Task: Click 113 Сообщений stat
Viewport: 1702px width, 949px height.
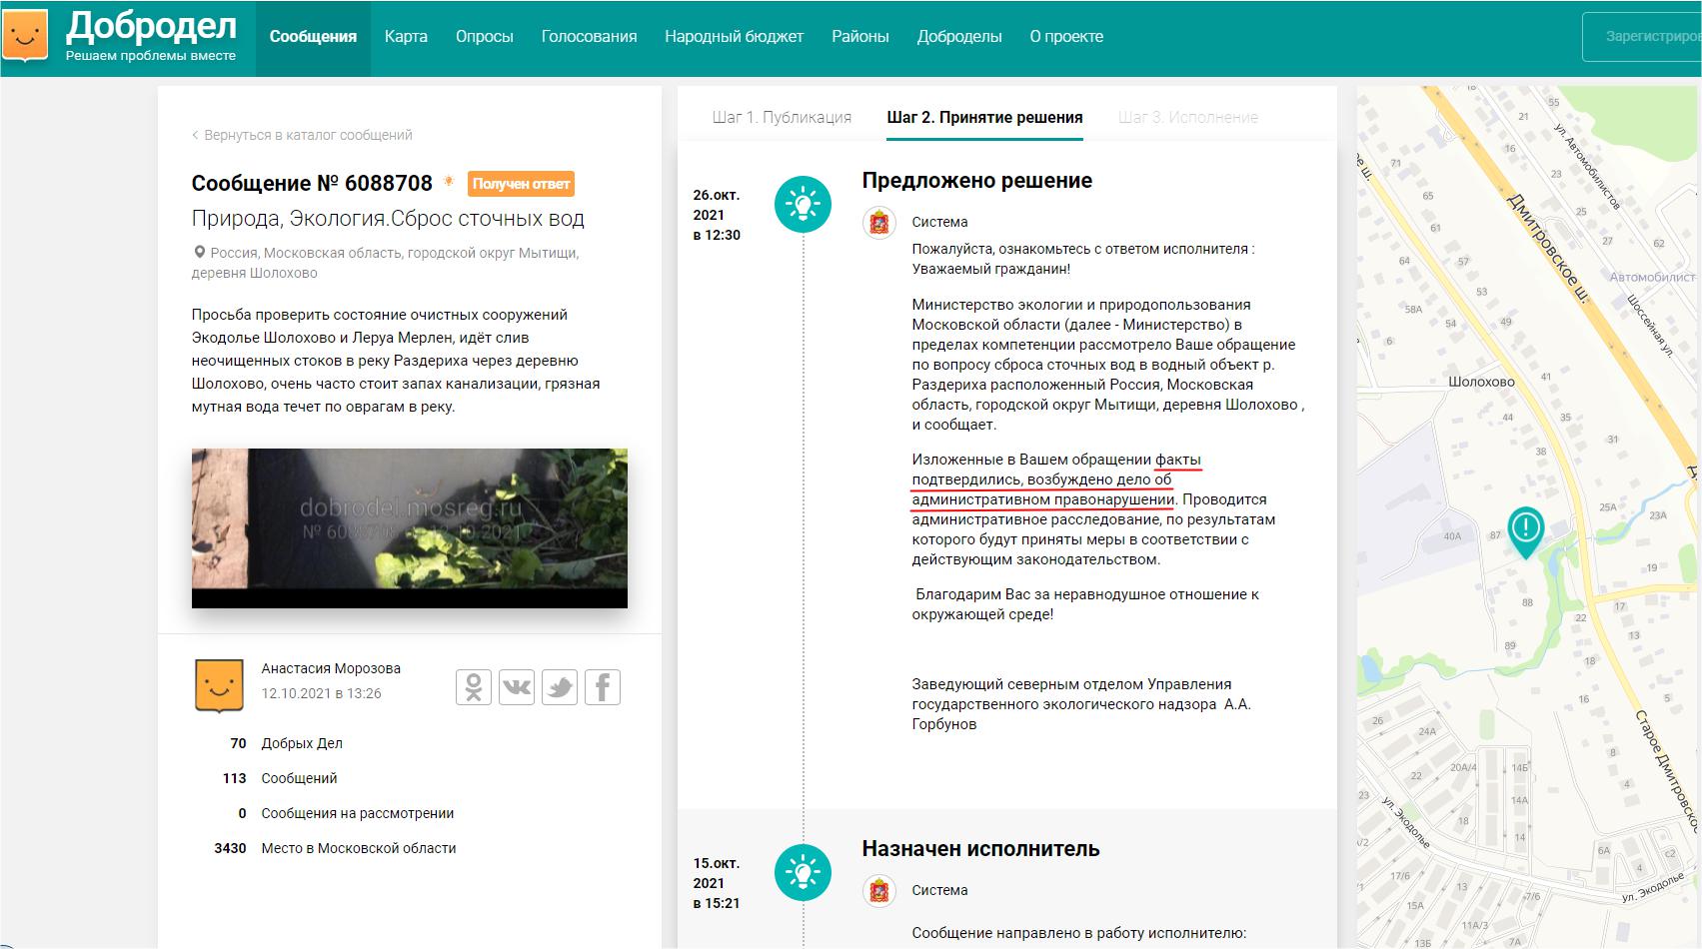Action: coord(280,778)
